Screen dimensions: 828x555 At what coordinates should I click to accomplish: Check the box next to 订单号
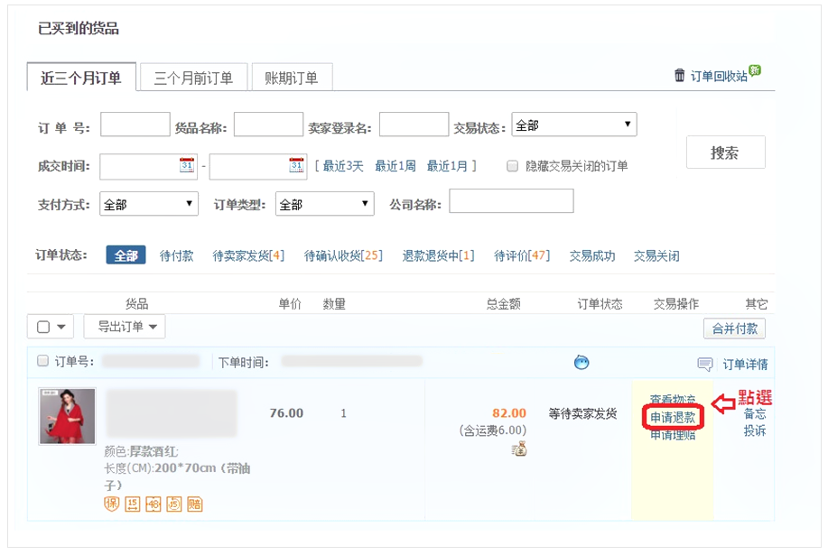pos(42,362)
